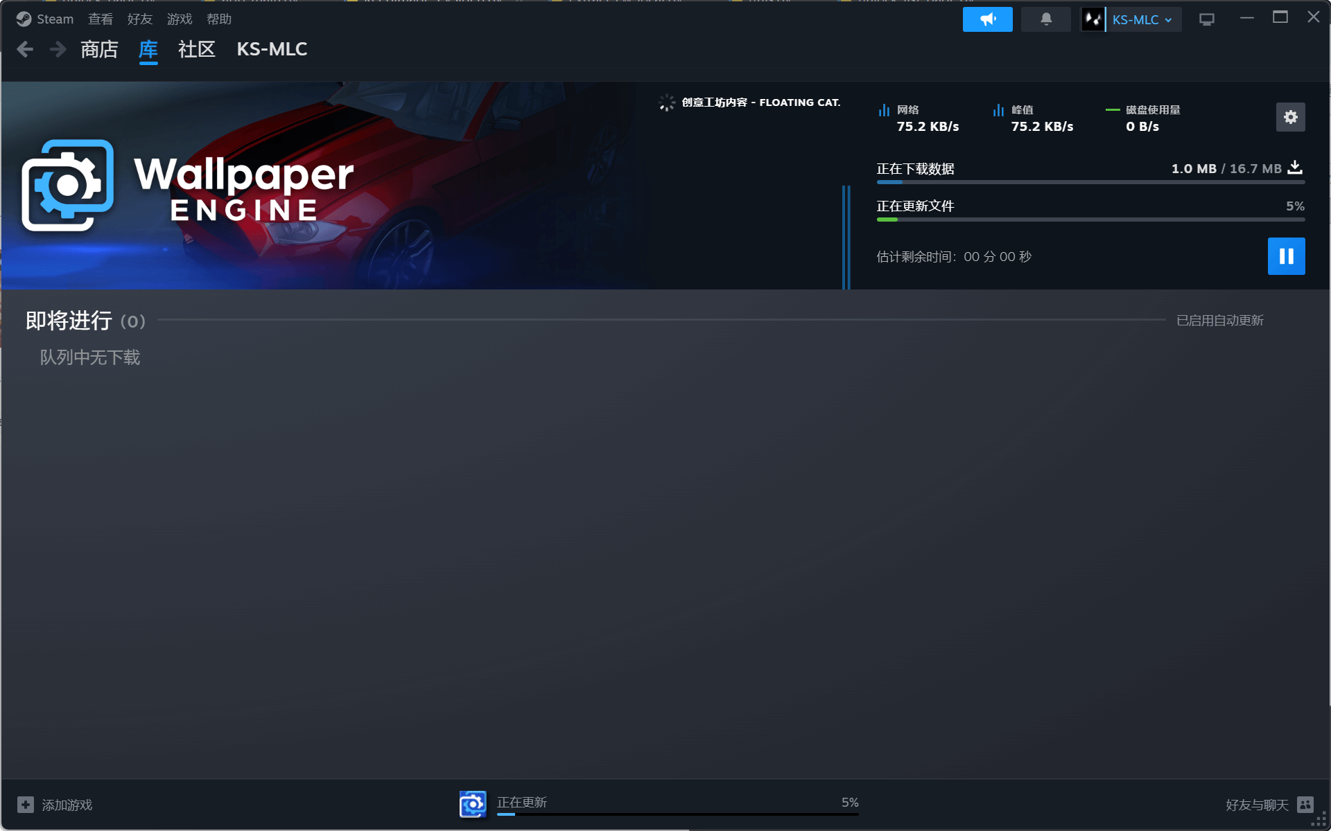Click the bottom 正在更新 progress bar
The height and width of the screenshot is (831, 1331).
pos(677,813)
